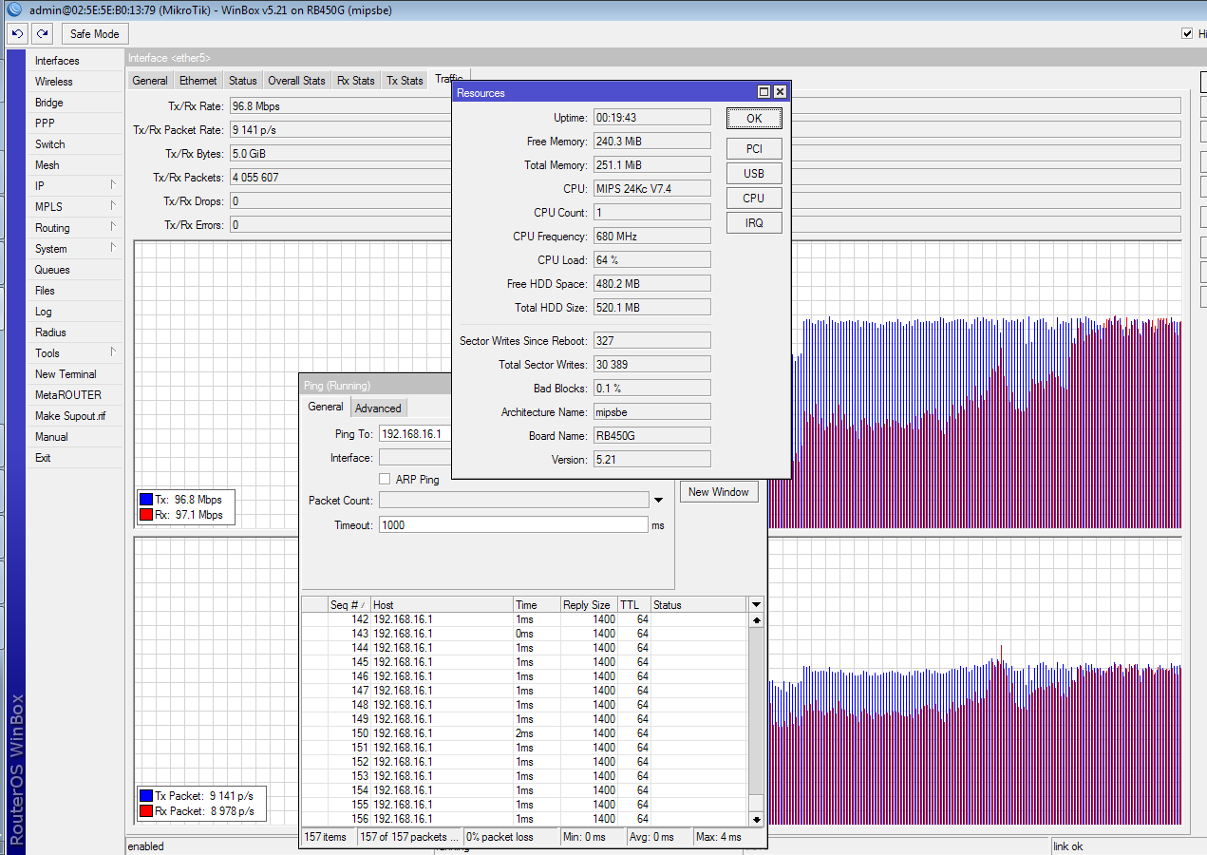This screenshot has height=855, width=1207.
Task: Expand the Packet Count dropdown arrow
Action: (x=658, y=500)
